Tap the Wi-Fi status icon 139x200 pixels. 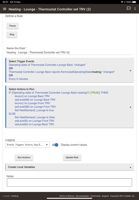click(122, 2)
